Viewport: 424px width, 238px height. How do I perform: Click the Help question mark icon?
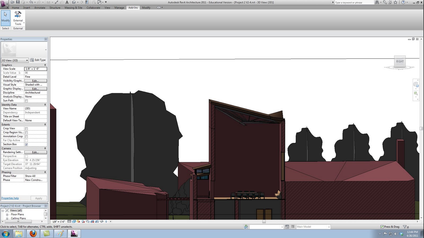403,2
